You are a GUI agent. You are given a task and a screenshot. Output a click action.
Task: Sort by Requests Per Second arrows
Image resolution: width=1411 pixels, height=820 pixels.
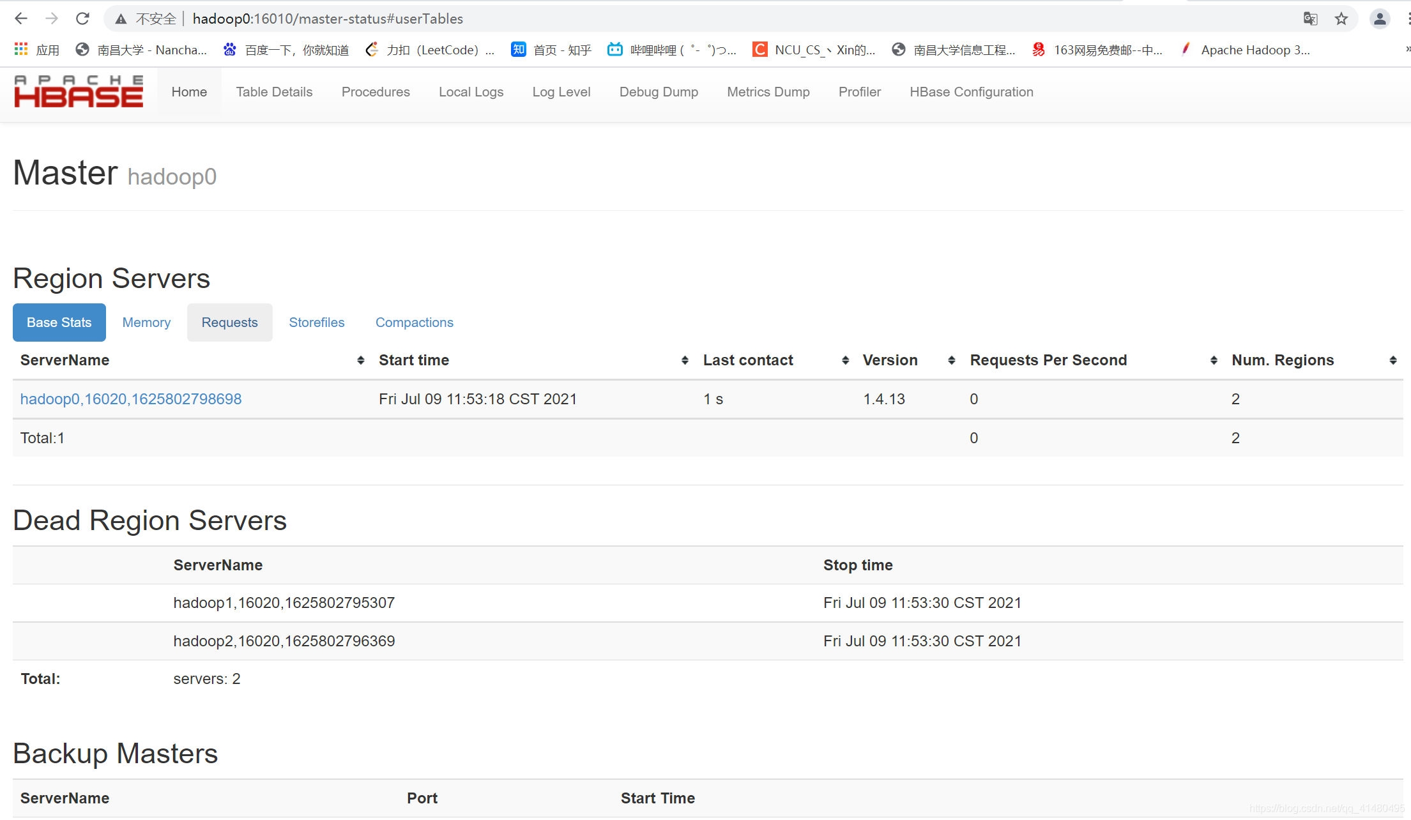(1213, 360)
